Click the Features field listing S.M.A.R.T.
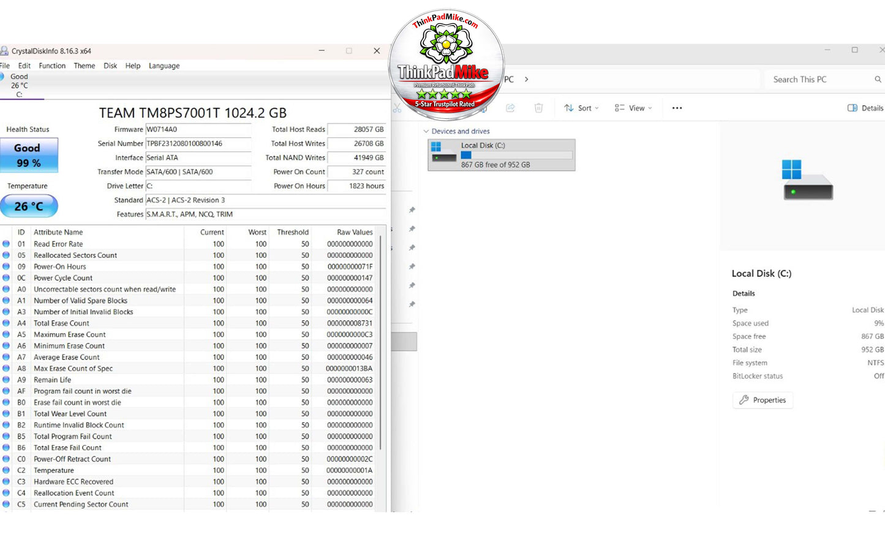The height and width of the screenshot is (556, 885). [x=265, y=214]
